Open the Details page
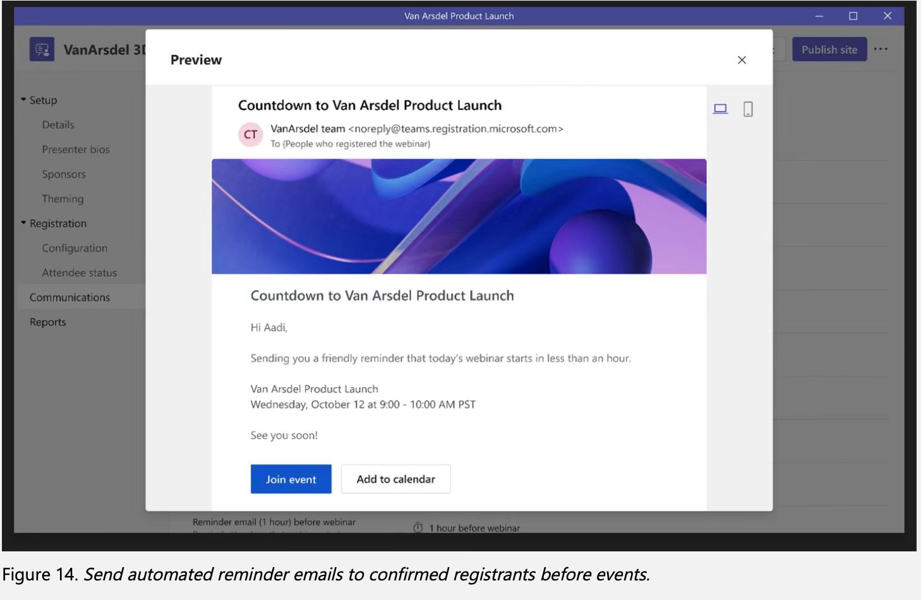The width and height of the screenshot is (921, 600). (x=58, y=125)
